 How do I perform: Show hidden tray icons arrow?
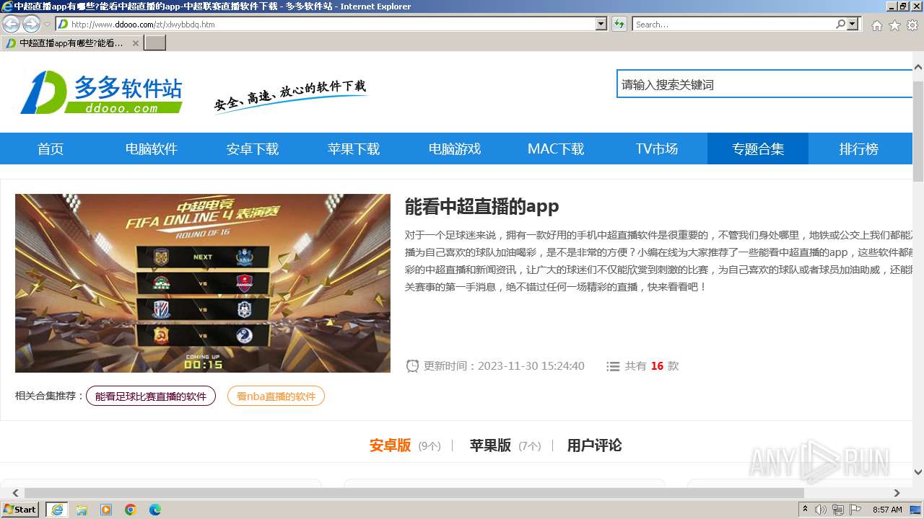pos(806,510)
